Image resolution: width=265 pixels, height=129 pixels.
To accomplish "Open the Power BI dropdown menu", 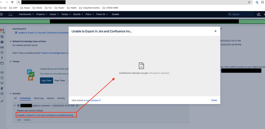I will pyautogui.click(x=102, y=14).
